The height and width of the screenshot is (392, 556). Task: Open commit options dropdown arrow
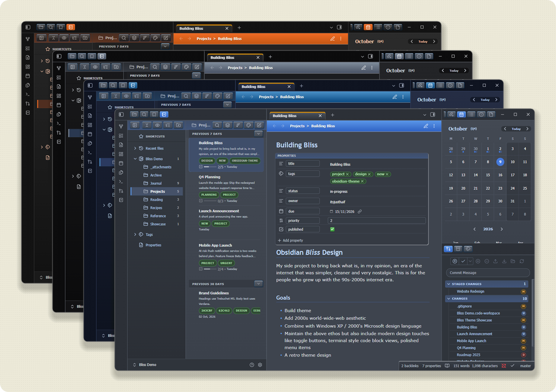(470, 261)
